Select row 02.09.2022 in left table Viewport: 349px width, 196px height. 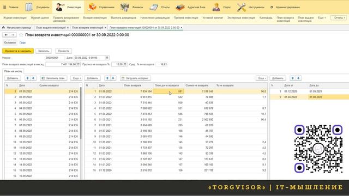point(43,97)
